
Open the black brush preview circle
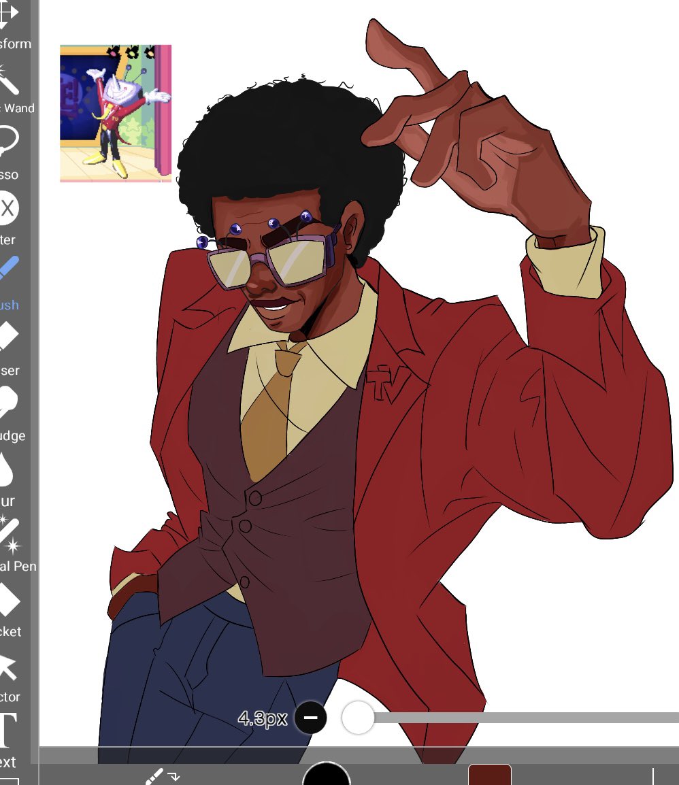click(326, 774)
